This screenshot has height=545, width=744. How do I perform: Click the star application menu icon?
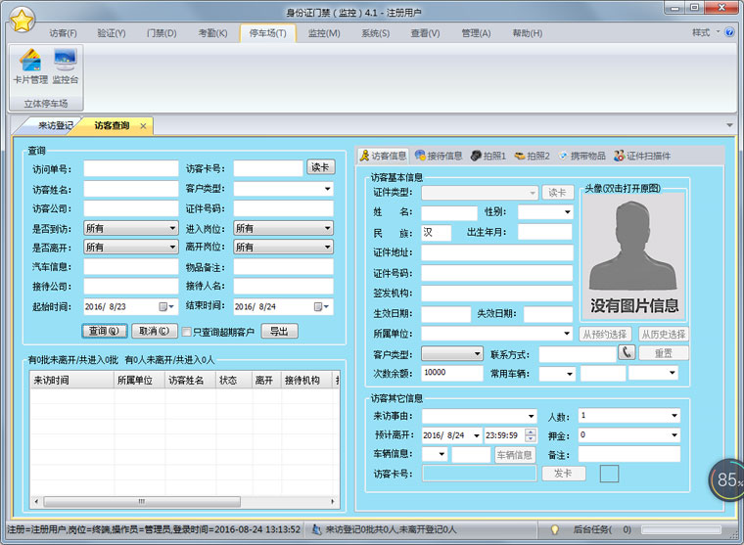22,21
